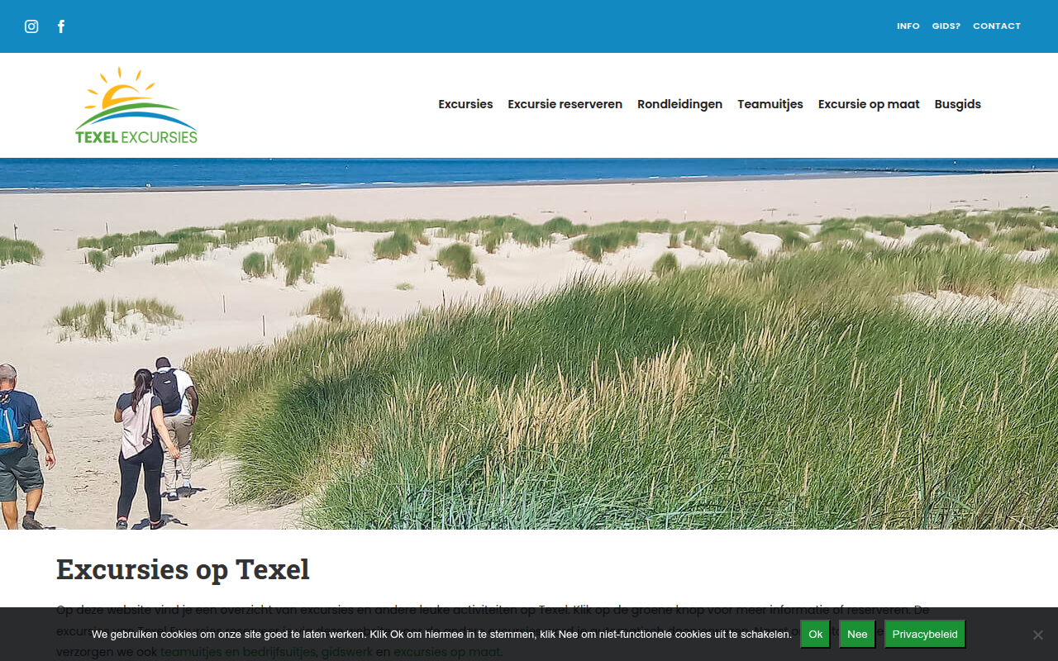The image size is (1058, 661).
Task: Follow the excursies op maat text link
Action: click(x=446, y=652)
